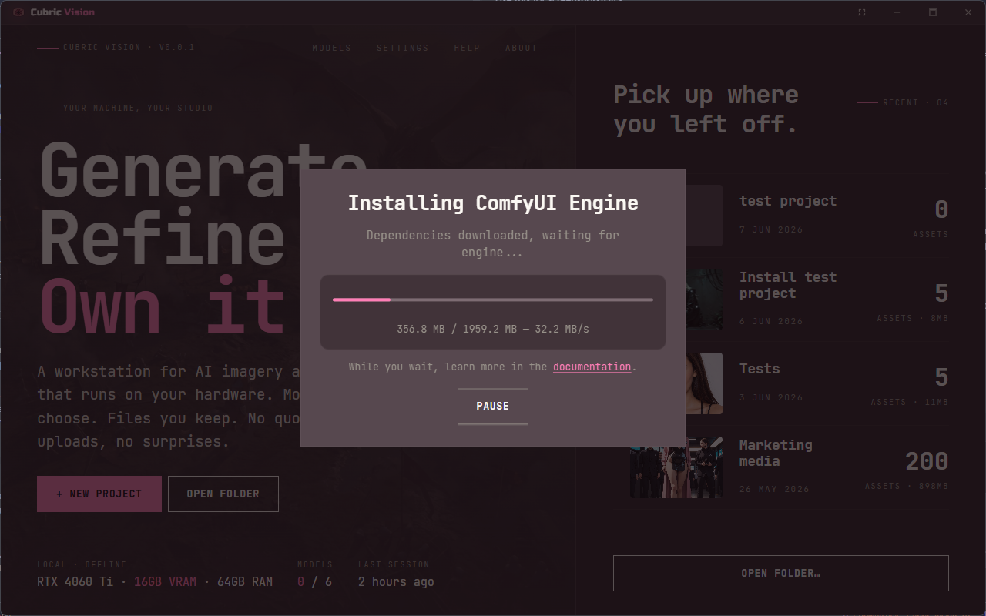This screenshot has width=986, height=616.
Task: Click 'Installing ComfyUI Engine' dialog title
Action: pyautogui.click(x=493, y=203)
